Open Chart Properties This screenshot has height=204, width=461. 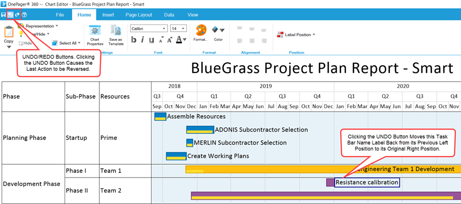click(x=95, y=35)
